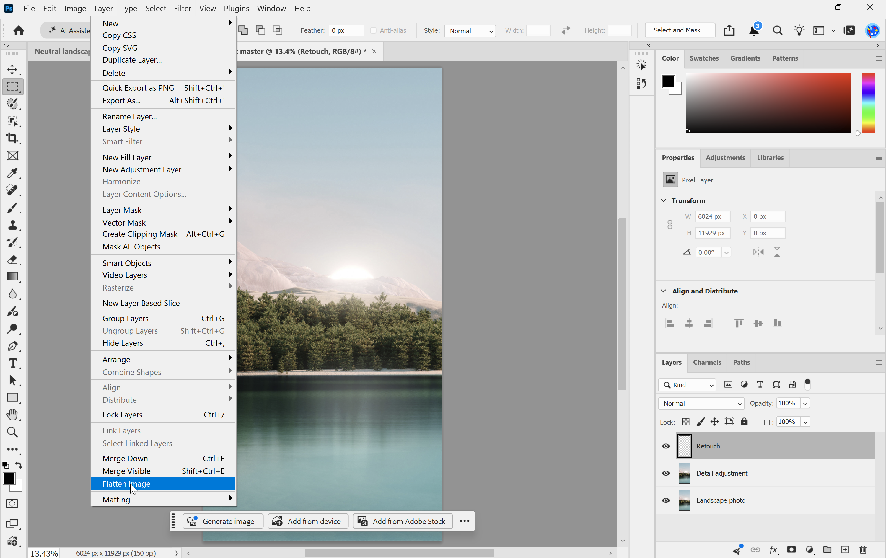Expand the Layer Mask submenu

(x=163, y=210)
